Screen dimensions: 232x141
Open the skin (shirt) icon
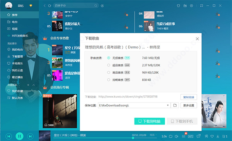[x=178, y=6]
